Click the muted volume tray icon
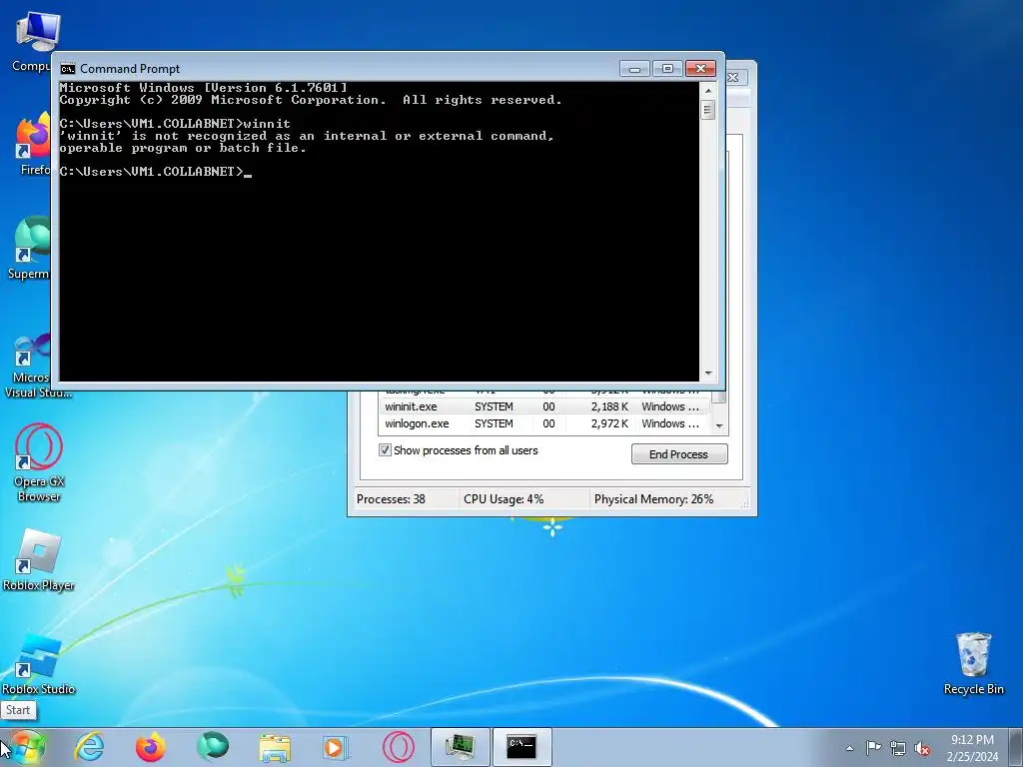 click(x=922, y=748)
